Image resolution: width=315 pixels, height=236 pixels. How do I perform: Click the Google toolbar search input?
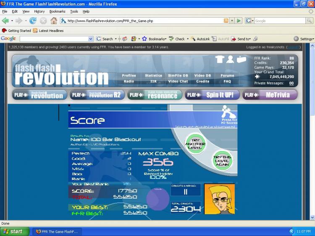(54, 39)
